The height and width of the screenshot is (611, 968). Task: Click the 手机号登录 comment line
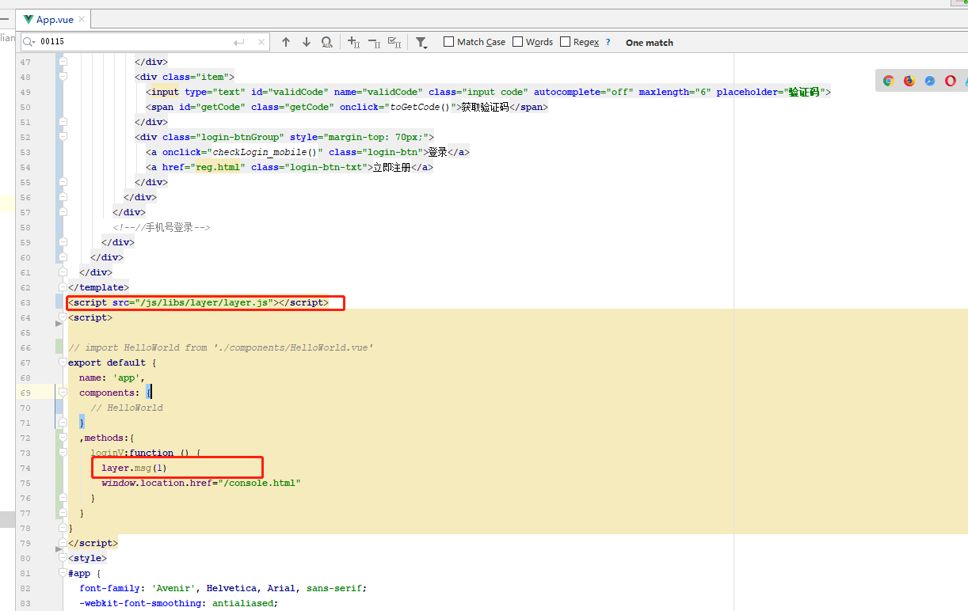pos(162,227)
